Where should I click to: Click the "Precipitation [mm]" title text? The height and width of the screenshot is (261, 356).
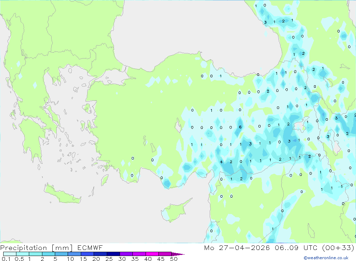coord(36,247)
